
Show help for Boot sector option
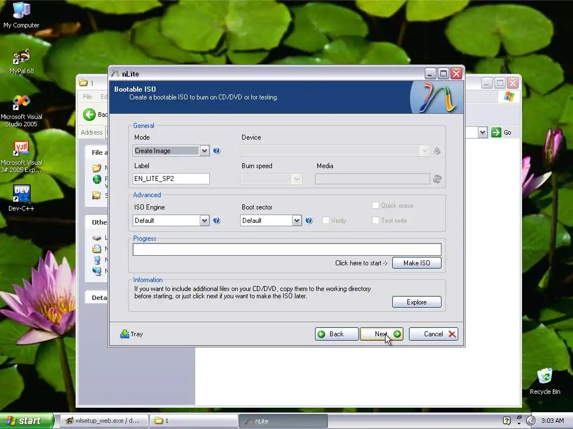click(x=309, y=220)
